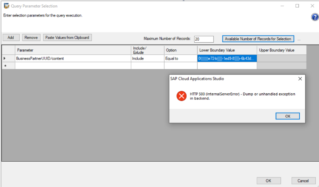Confirm the HTTP 500 error with OK
This screenshot has height=187, width=319.
pos(288,116)
